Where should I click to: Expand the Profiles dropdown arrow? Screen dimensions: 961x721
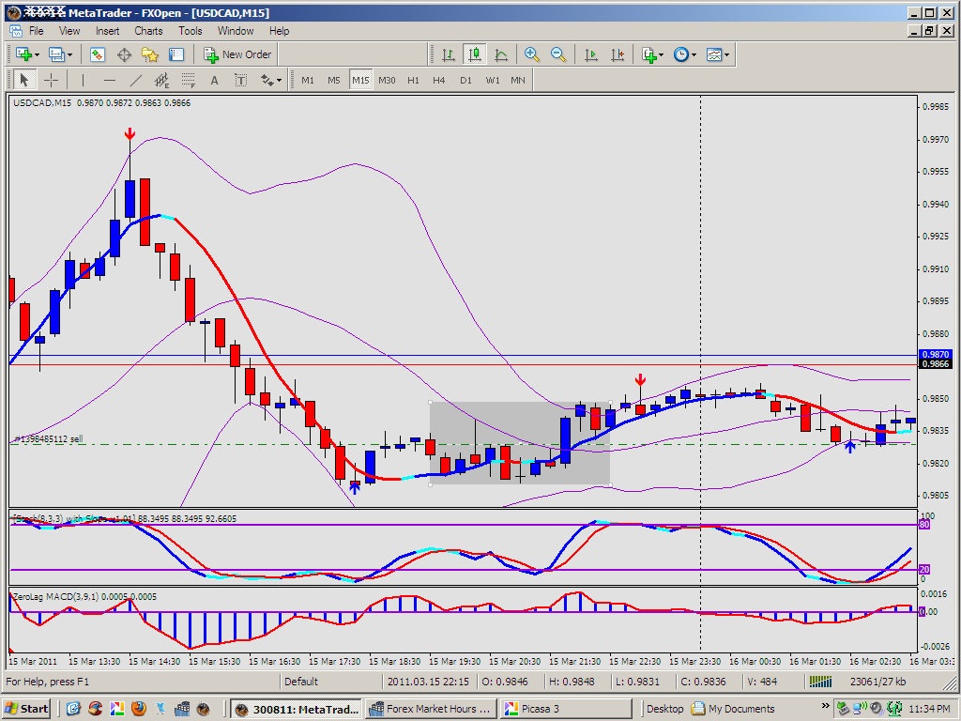pos(69,55)
